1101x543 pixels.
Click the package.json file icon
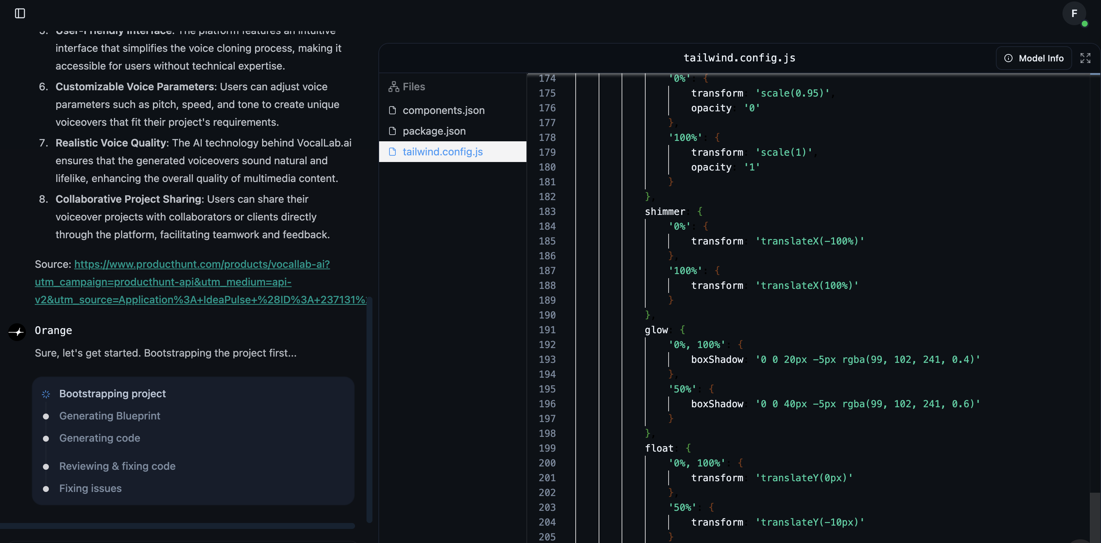pyautogui.click(x=392, y=131)
